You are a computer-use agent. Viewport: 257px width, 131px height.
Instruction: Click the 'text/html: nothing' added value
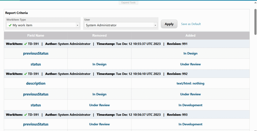190,84
